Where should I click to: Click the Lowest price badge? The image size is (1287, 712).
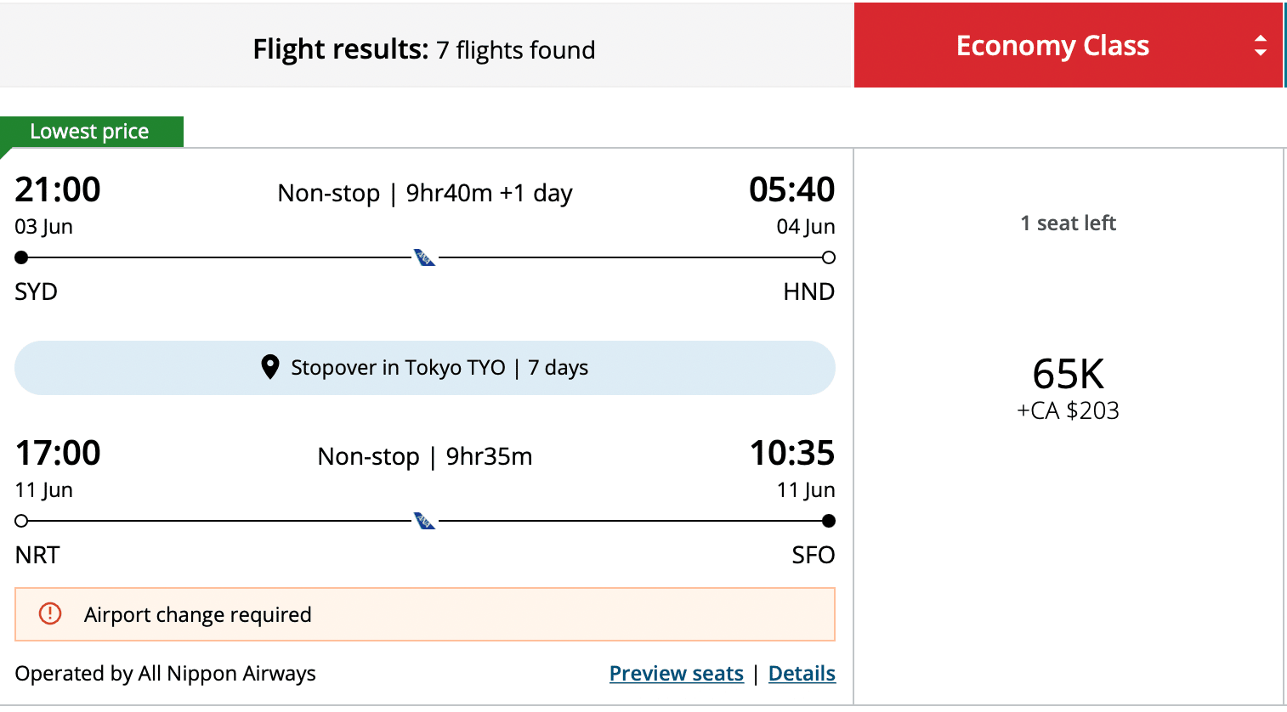(x=90, y=132)
